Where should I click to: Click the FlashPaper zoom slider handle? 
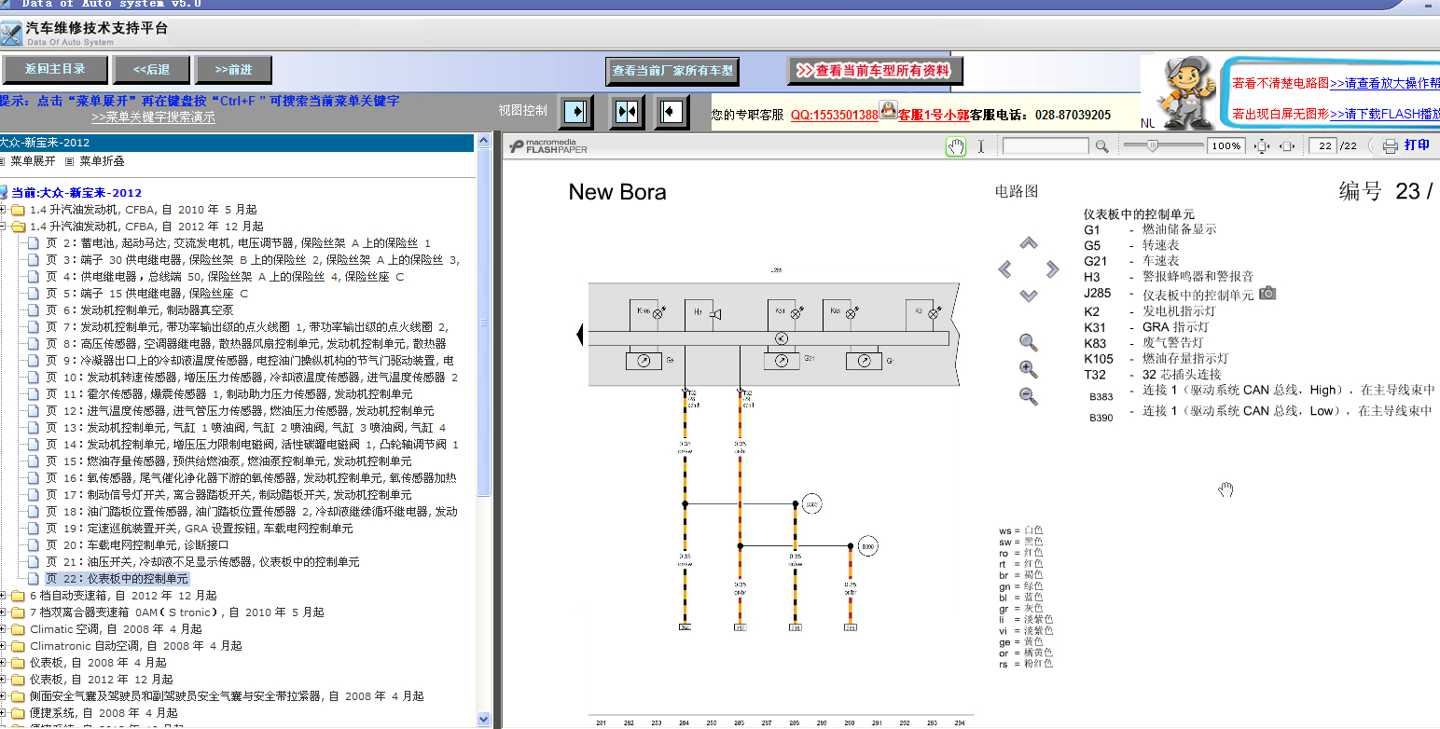[1154, 145]
